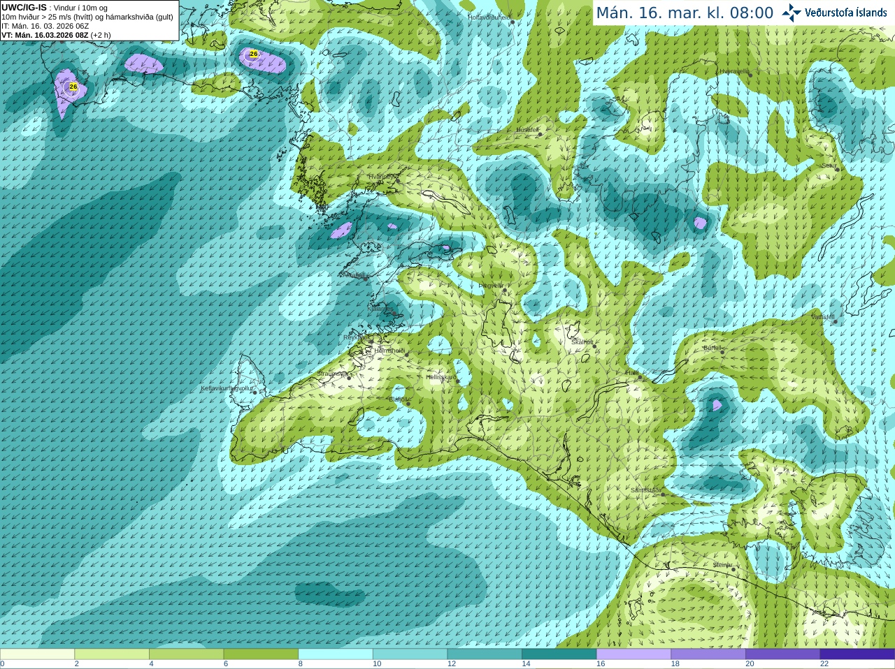Click the VT: Mán. 16.03.2026 08Z line
Screen dimensions: 895x669
[x=56, y=35]
